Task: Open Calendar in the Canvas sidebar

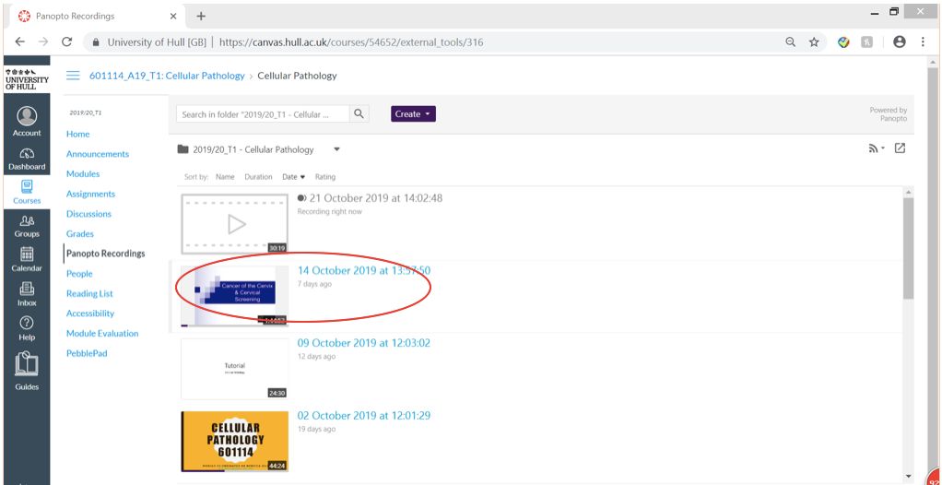Action: point(27,260)
